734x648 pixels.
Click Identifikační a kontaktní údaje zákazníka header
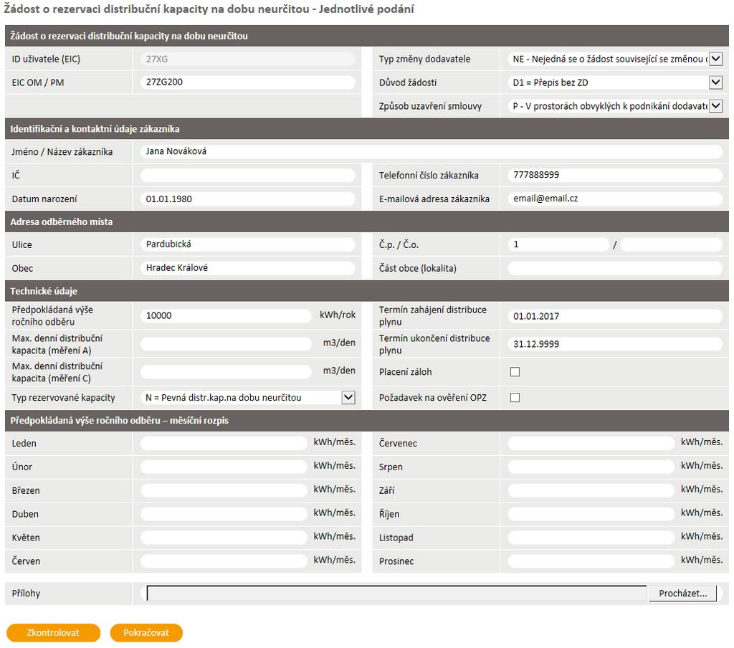coord(366,129)
